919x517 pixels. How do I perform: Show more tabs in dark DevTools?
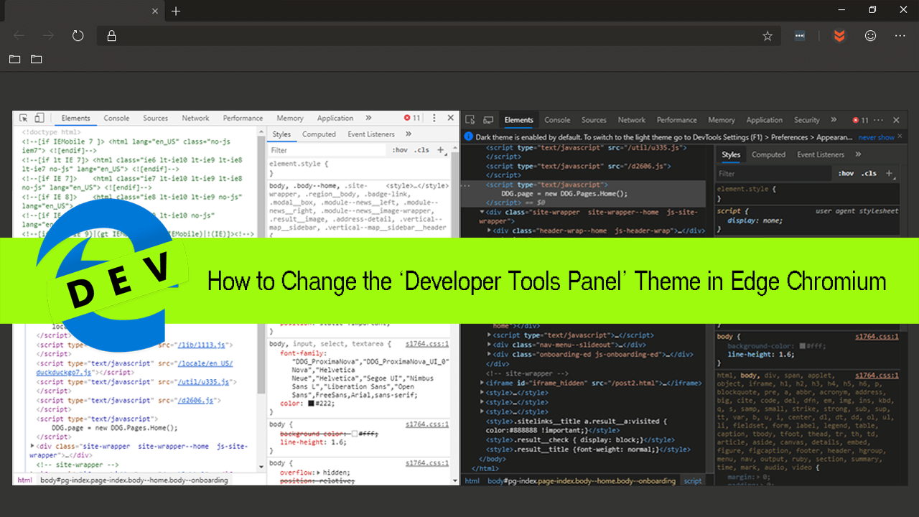[834, 120]
